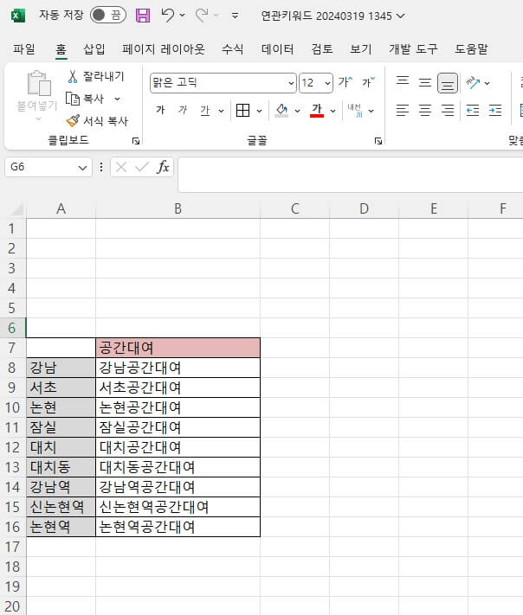Open the font color dropdown
Image resolution: width=523 pixels, height=615 pixels.
pos(333,111)
